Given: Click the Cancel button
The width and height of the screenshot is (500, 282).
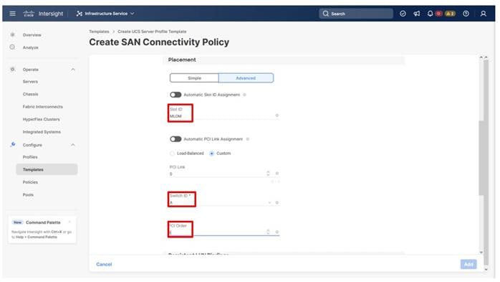Looking at the screenshot, I should coord(104,264).
